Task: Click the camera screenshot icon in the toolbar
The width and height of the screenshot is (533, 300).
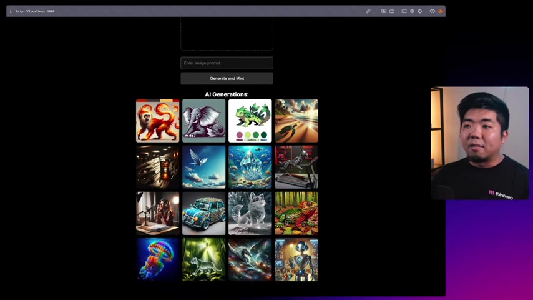Action: click(x=392, y=11)
